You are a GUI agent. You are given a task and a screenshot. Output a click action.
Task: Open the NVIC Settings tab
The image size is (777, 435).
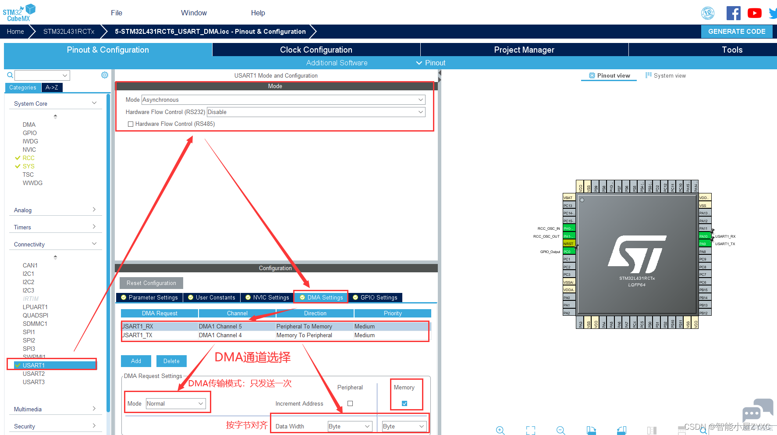(267, 297)
